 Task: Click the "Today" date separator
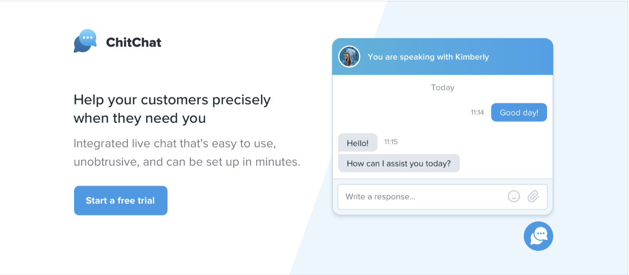coord(442,88)
